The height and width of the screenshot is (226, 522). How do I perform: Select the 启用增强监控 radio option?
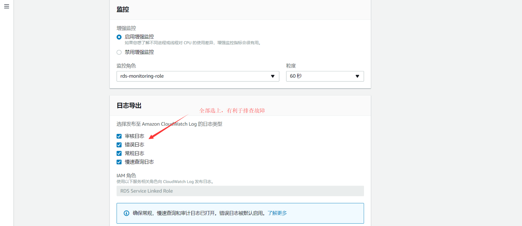click(x=119, y=37)
